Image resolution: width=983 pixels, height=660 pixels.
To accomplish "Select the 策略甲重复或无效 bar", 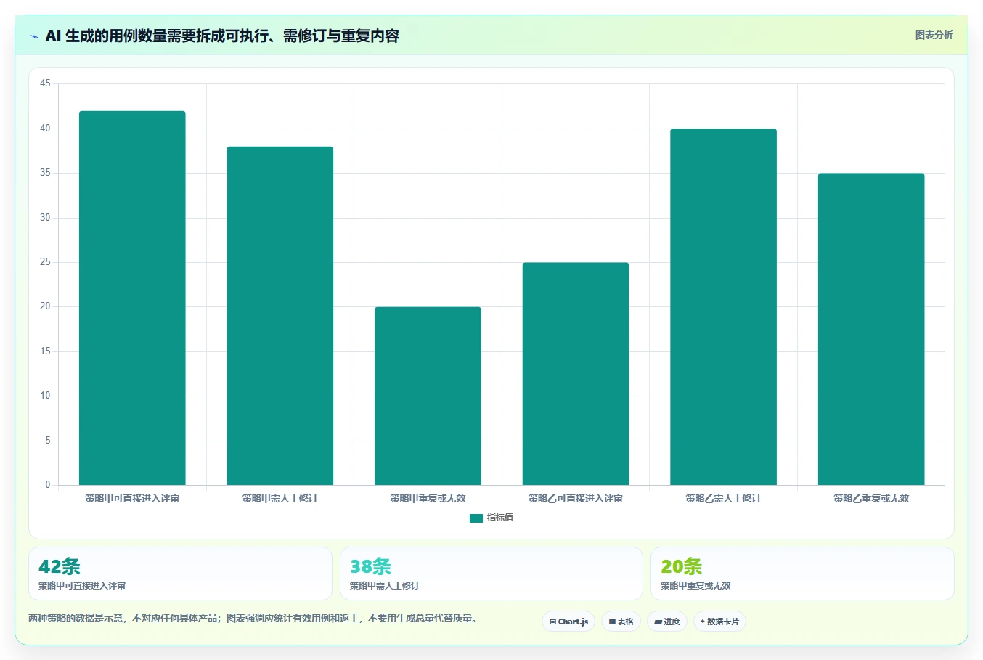I will pyautogui.click(x=428, y=396).
